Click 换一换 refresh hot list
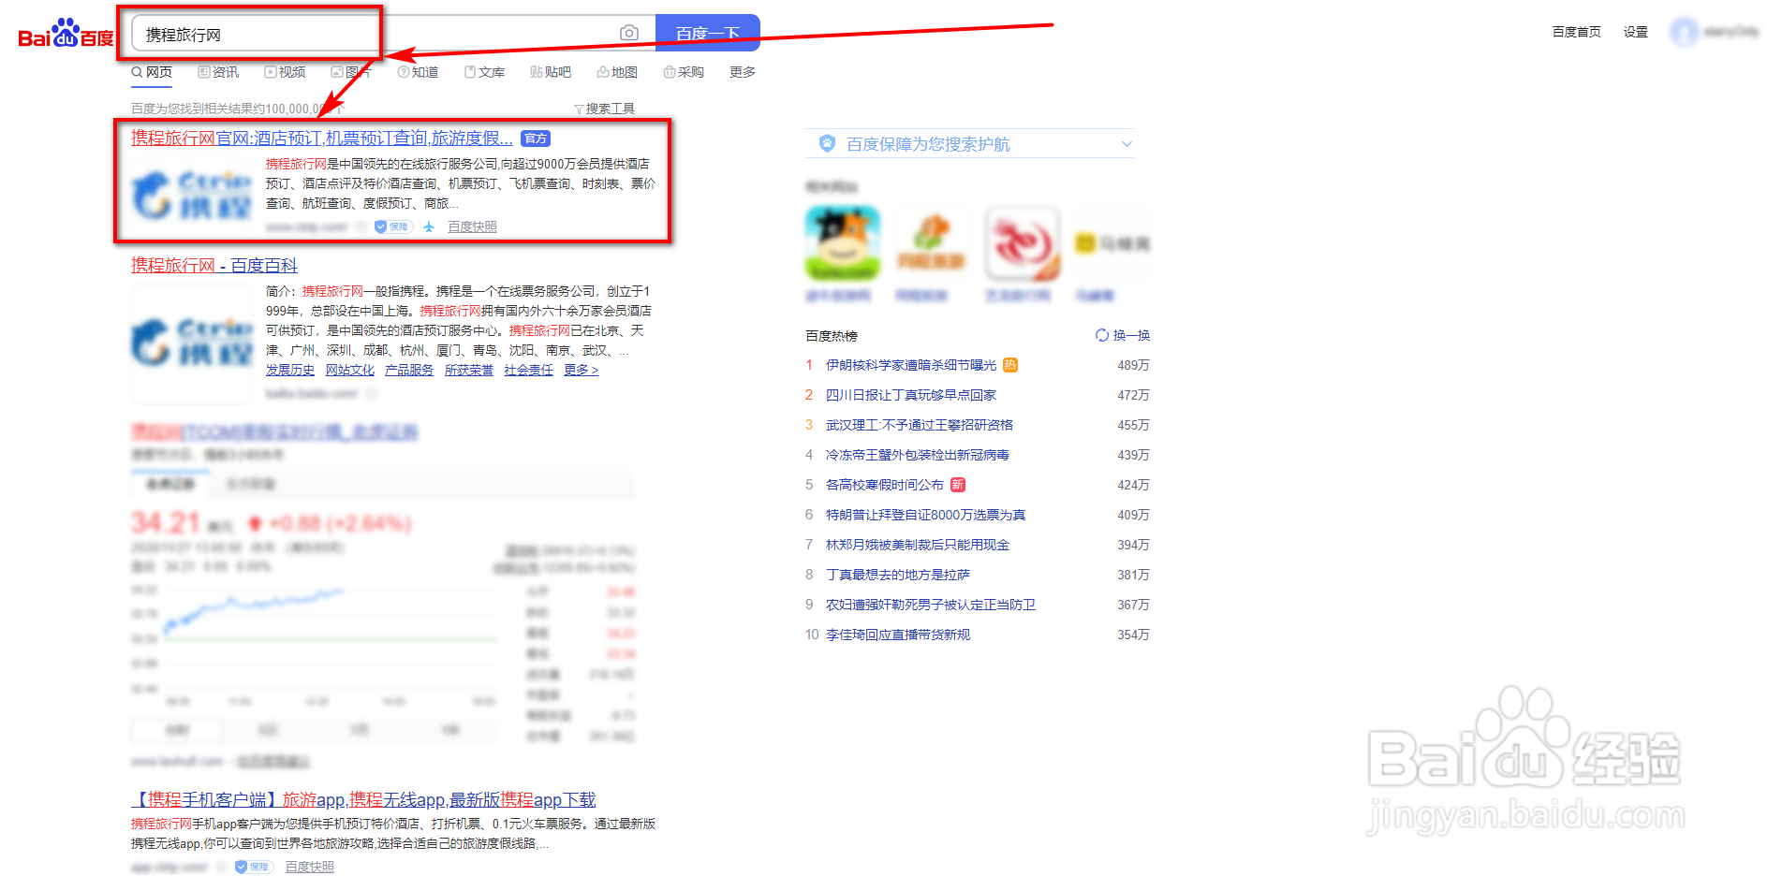Image resolution: width=1782 pixels, height=876 pixels. coord(1123,335)
